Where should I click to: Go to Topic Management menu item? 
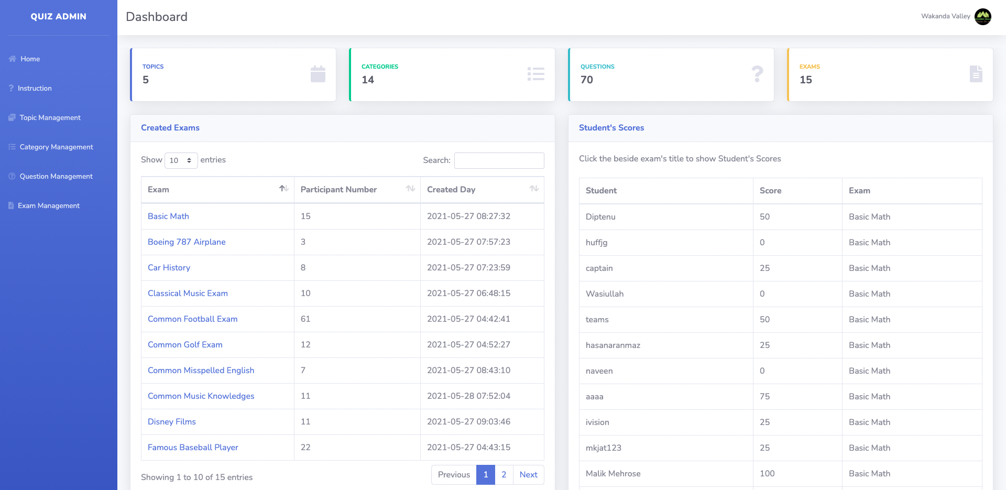[x=50, y=117]
